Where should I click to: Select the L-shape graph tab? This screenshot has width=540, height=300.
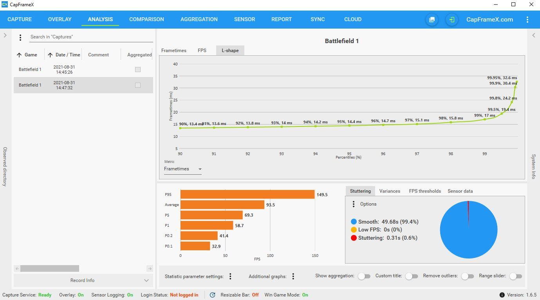point(230,51)
